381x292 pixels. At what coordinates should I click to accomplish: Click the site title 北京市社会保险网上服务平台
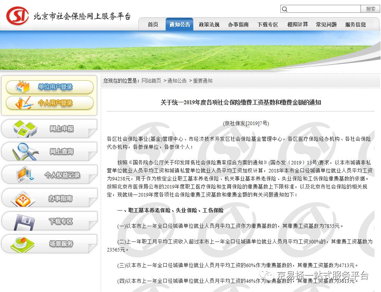tap(82, 16)
